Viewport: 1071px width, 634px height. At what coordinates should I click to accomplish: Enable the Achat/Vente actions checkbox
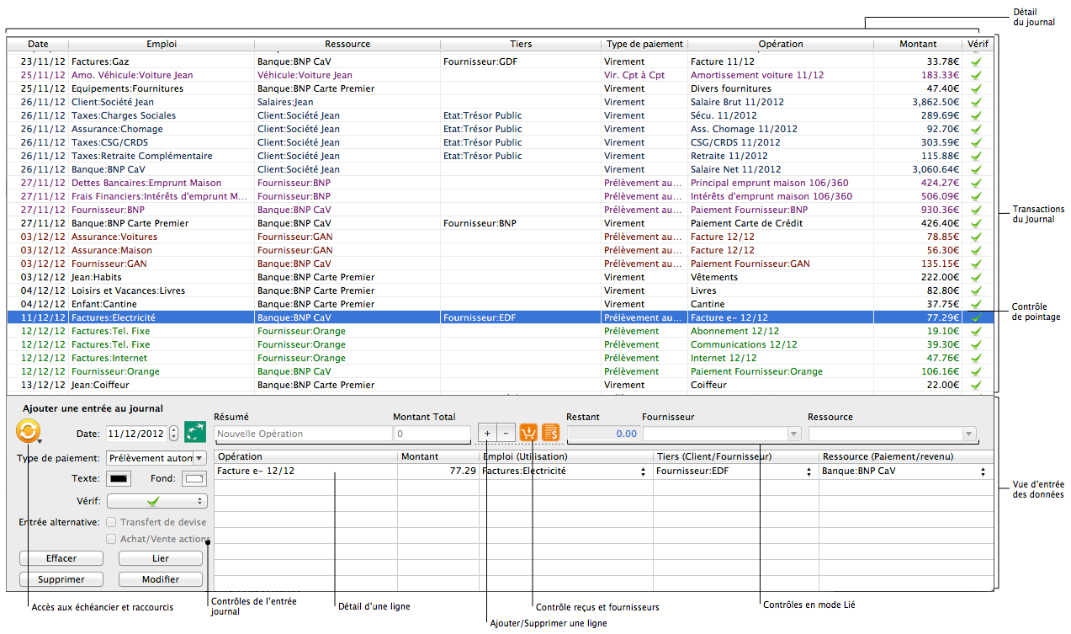coord(111,539)
